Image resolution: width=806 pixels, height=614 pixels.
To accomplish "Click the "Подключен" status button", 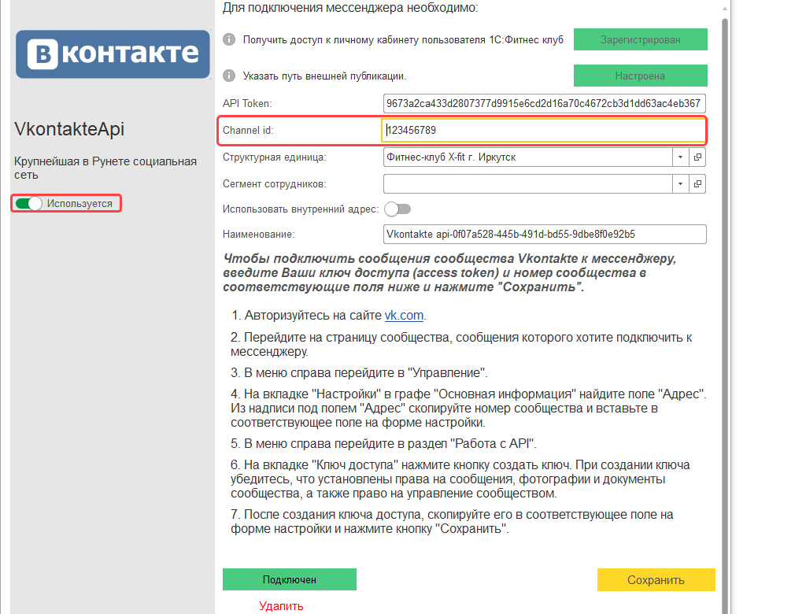I will point(290,579).
